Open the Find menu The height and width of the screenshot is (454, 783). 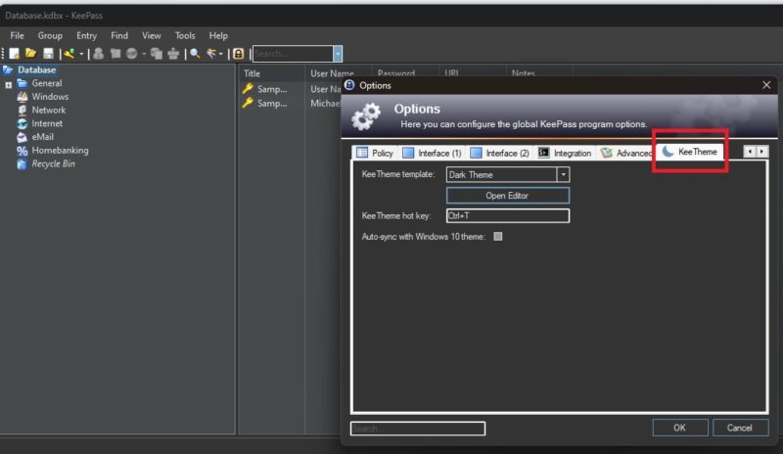119,35
